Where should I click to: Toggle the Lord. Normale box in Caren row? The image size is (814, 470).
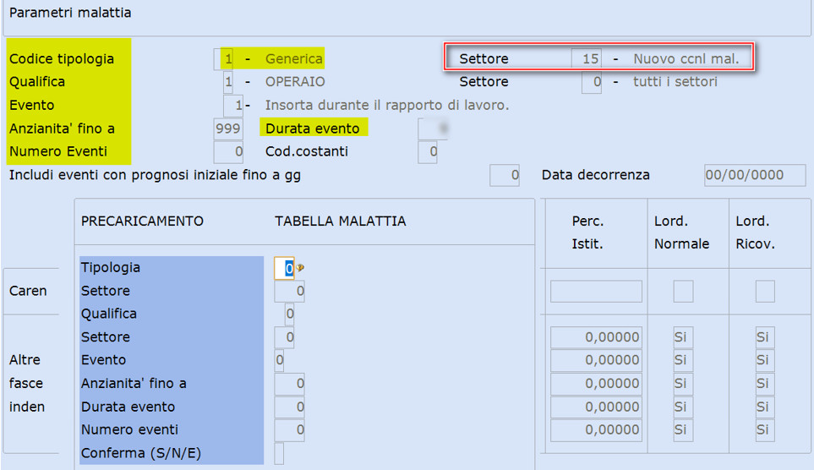(683, 292)
